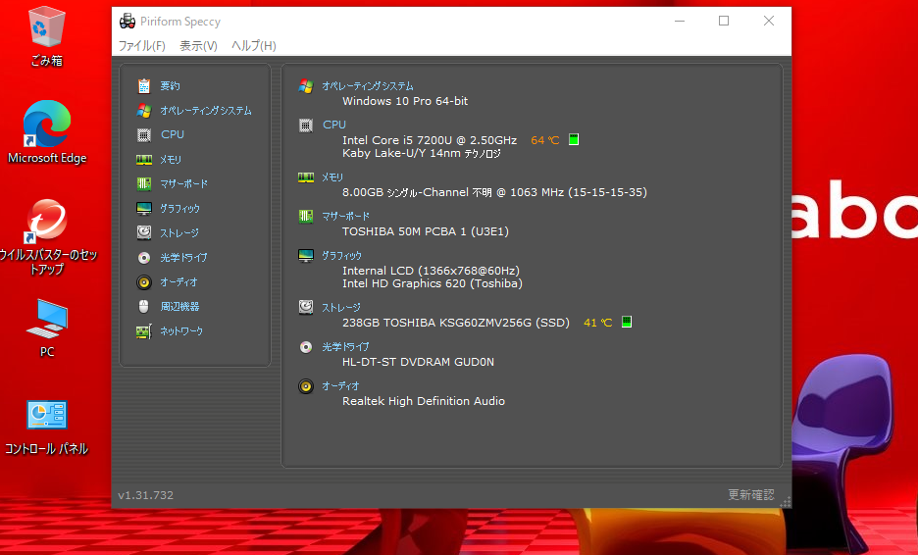Click the green CPU temperature indicator icon

coord(574,139)
